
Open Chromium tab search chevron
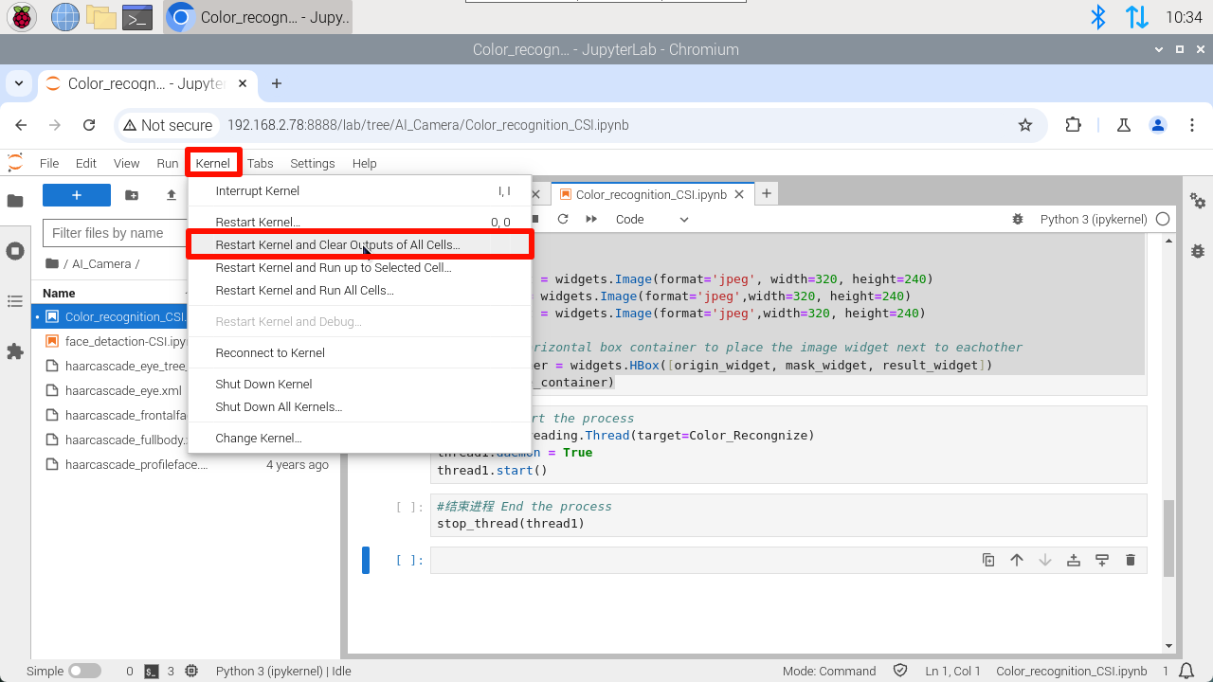(x=18, y=83)
